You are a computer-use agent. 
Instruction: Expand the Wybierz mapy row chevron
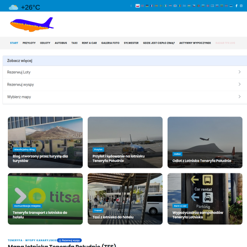(x=240, y=97)
